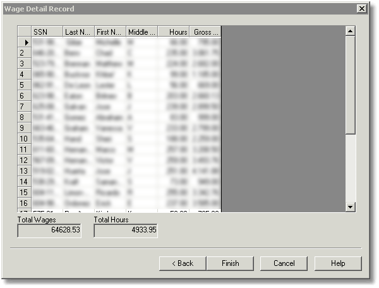Click the vertical scrollbar thumb
Screen dimensions: 379x288
[x=350, y=85]
